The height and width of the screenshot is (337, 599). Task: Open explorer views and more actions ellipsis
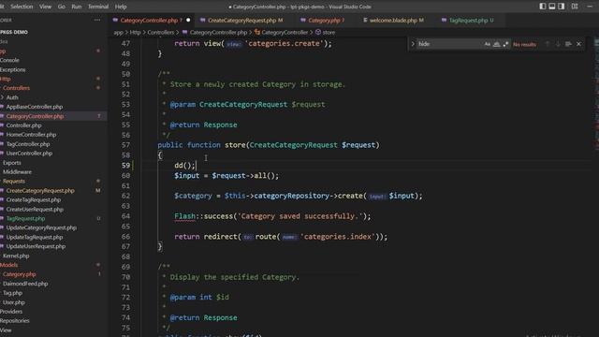tap(97, 21)
